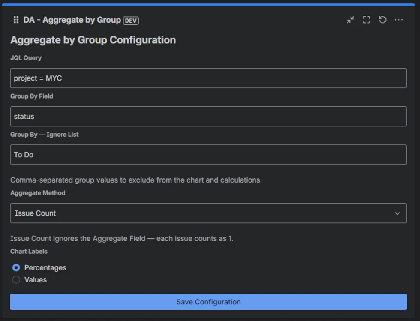The image size is (420, 321).
Task: Focus the JQL Query input field
Action: pos(208,78)
